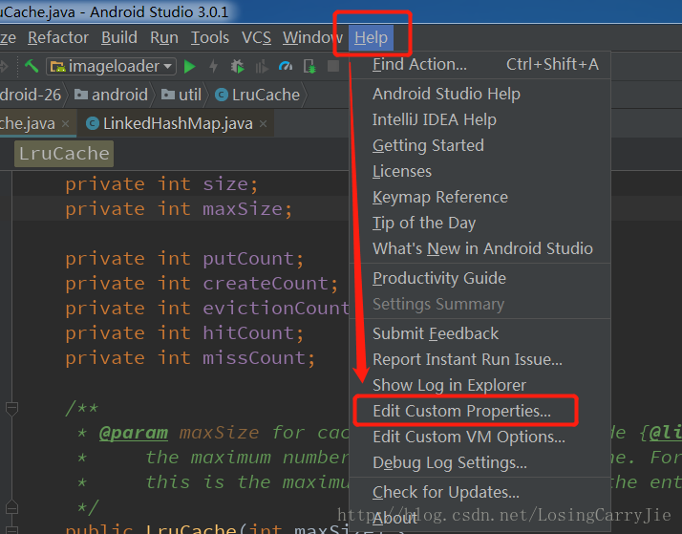Select Report Instant Run Issue...
The height and width of the screenshot is (534, 682).
(480, 359)
